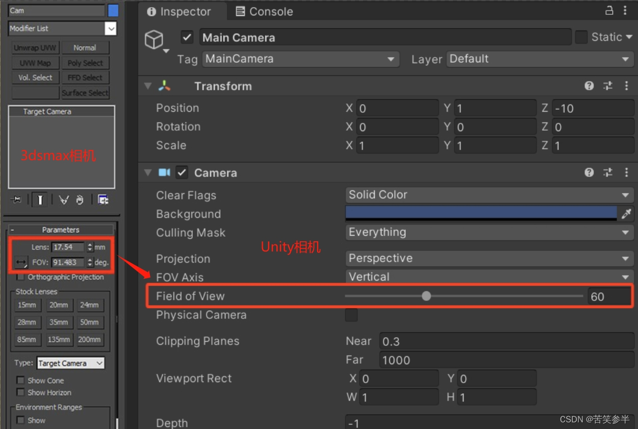Click the Position Z input field
This screenshot has height=429, width=638.
pyautogui.click(x=593, y=108)
